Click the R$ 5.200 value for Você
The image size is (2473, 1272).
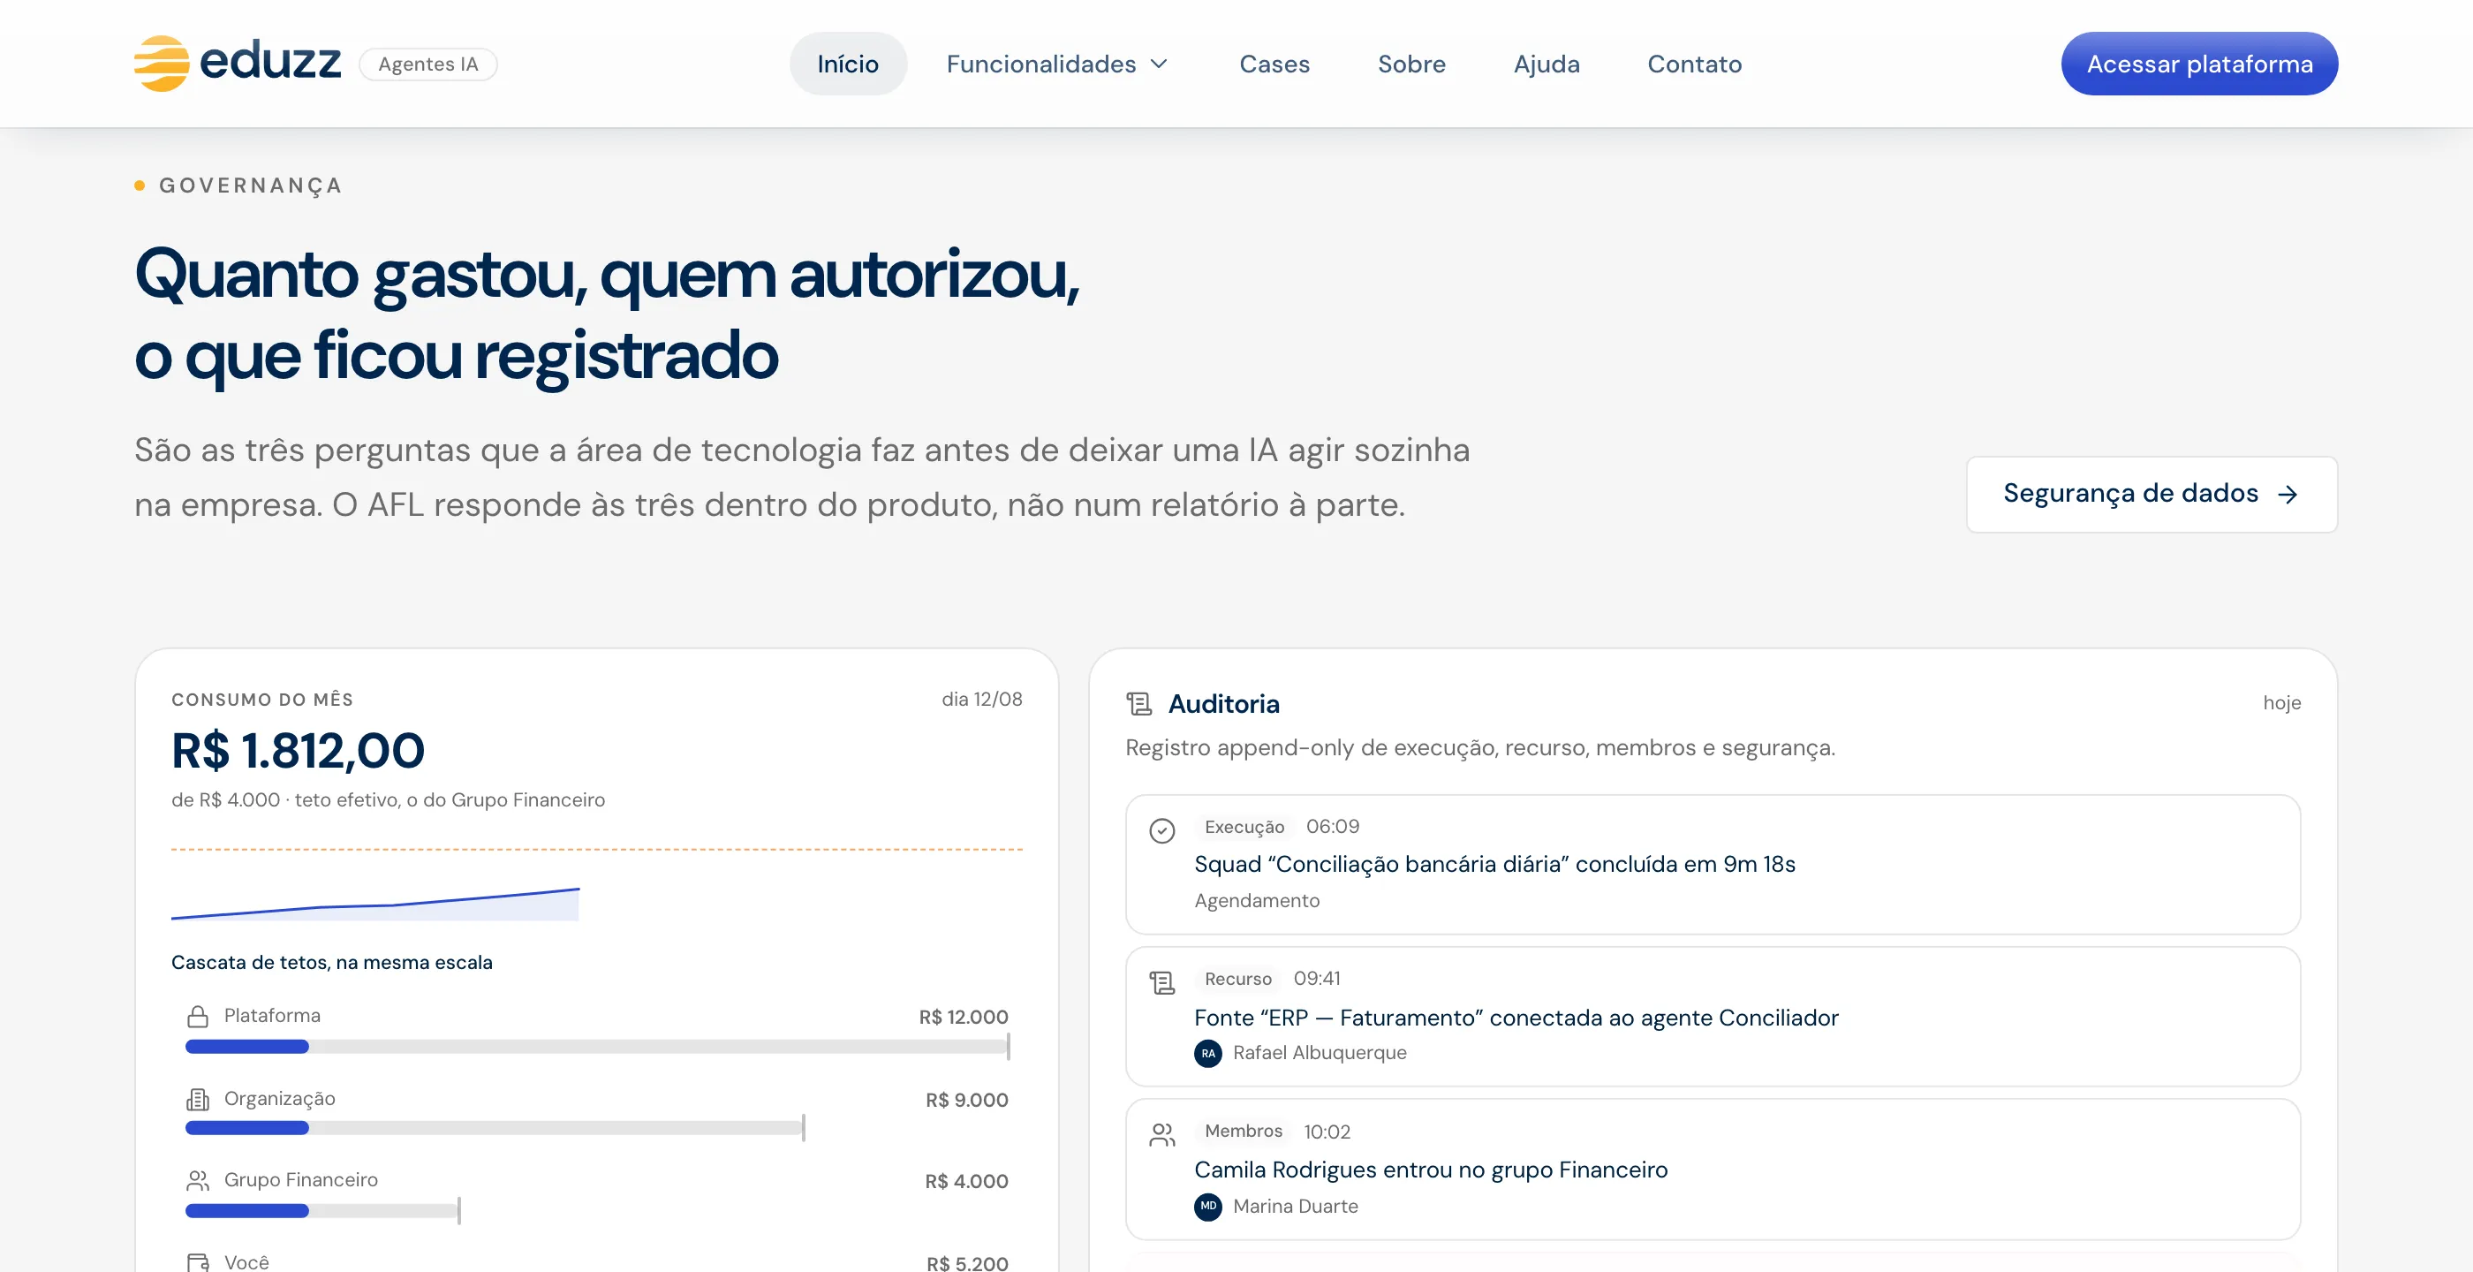967,1262
